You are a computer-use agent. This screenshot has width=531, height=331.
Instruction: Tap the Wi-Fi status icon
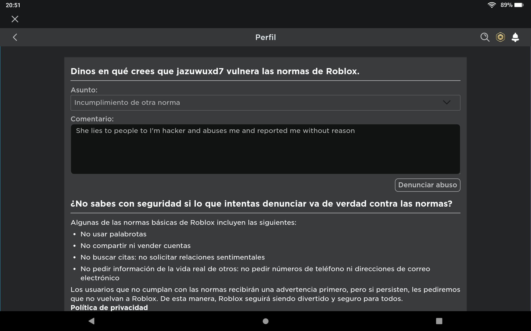[491, 5]
